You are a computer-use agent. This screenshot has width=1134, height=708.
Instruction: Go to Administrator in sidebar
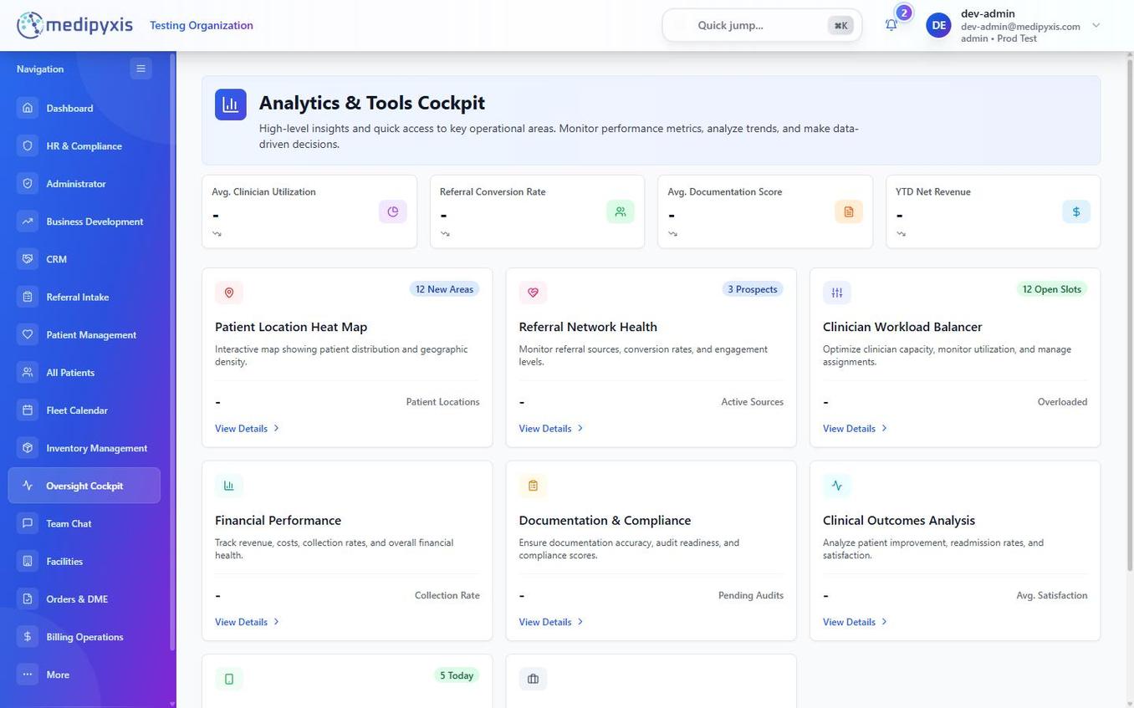(84, 183)
